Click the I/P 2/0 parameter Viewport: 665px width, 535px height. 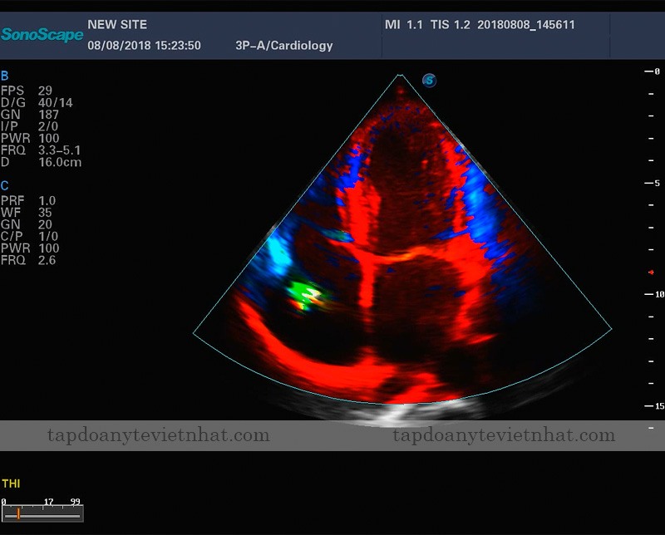coord(29,126)
